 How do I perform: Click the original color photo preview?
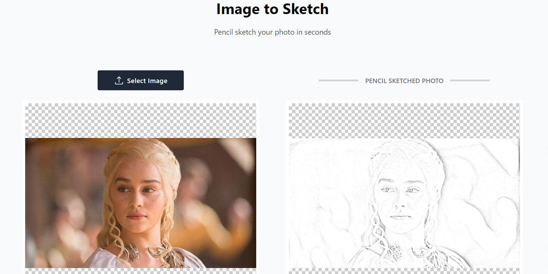141,203
